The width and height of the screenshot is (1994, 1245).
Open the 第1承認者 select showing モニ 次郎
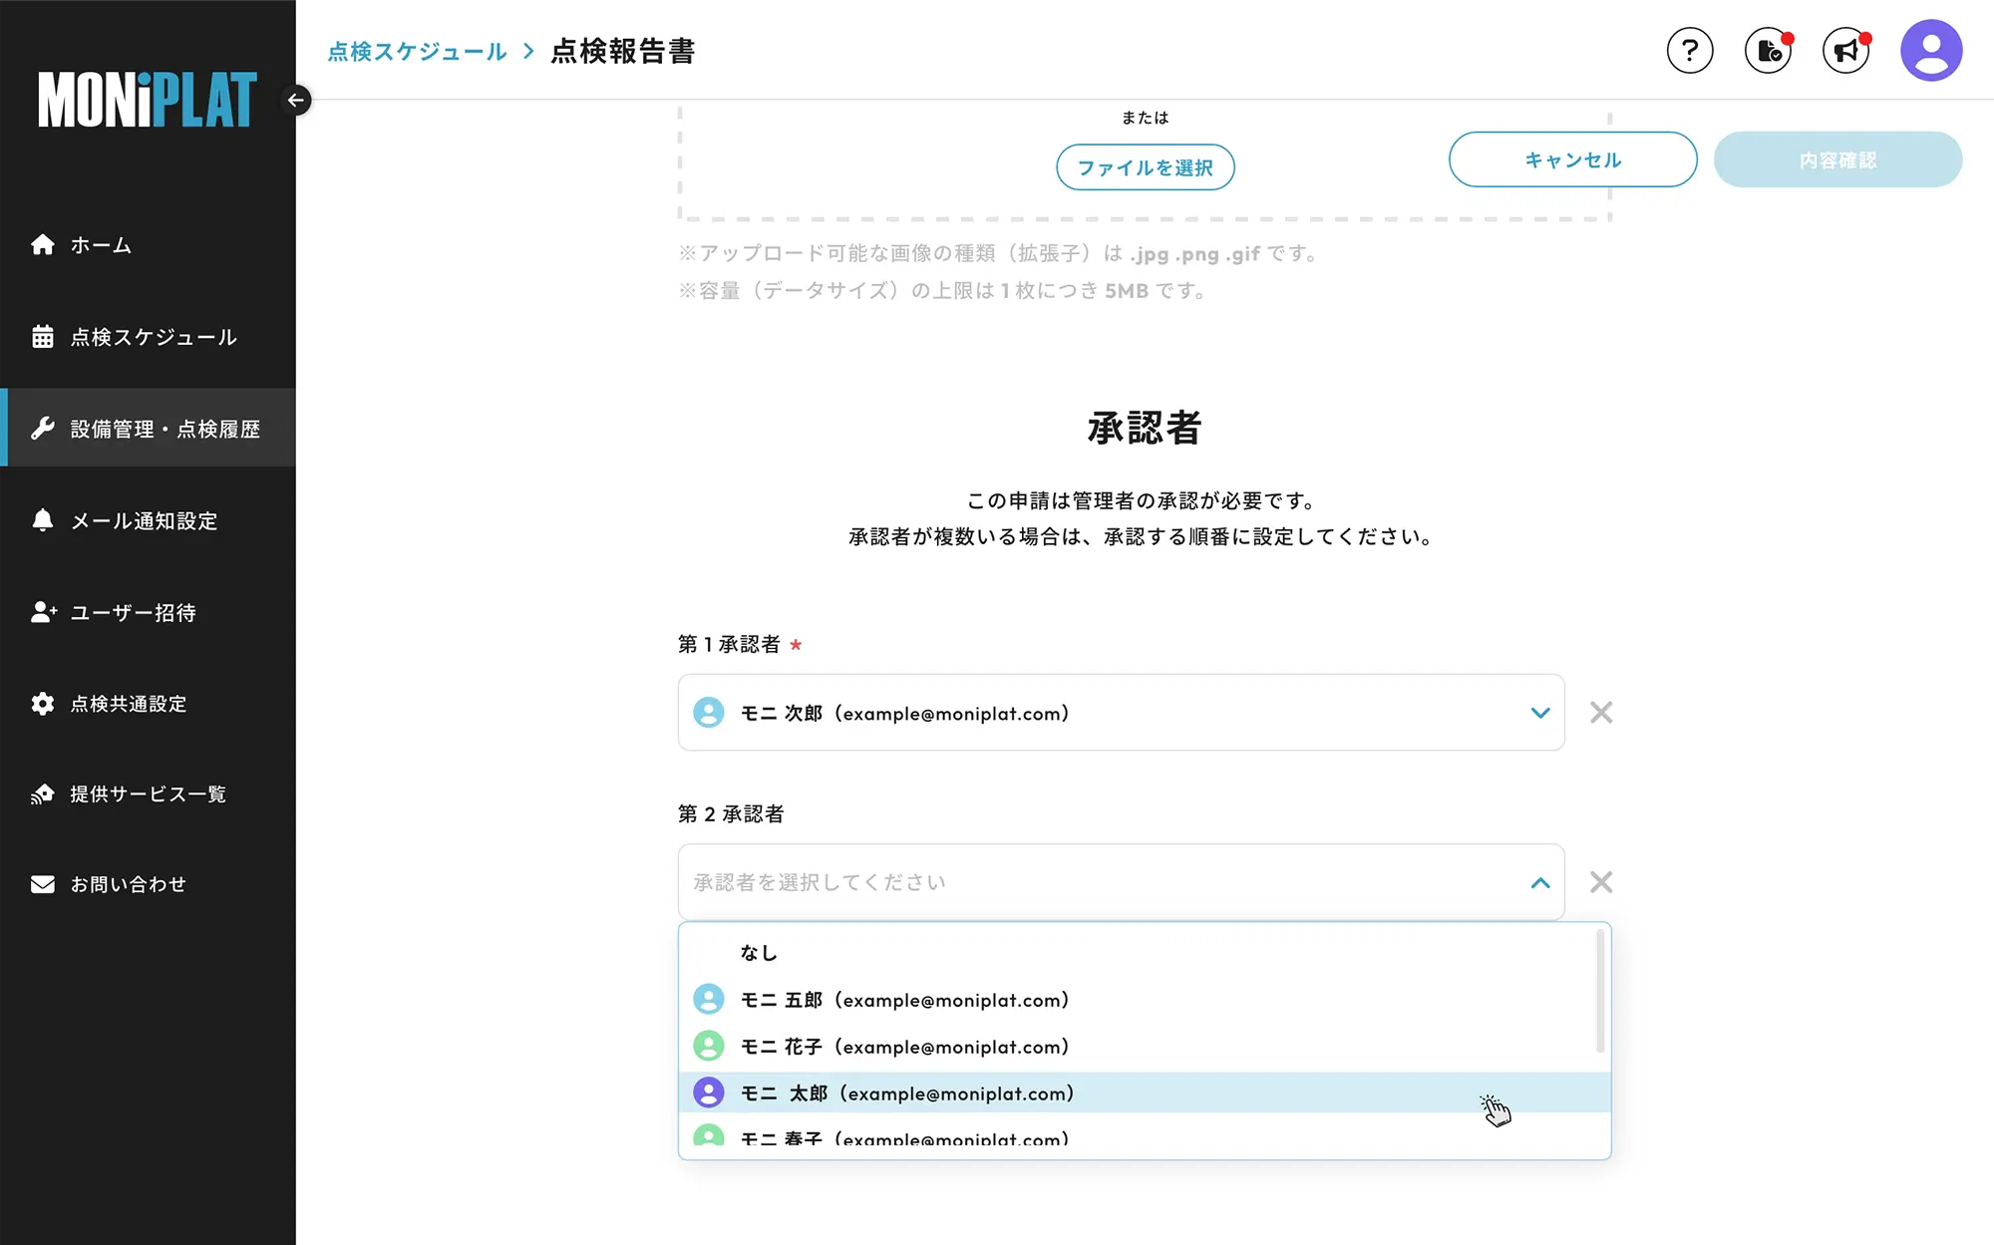[x=1121, y=713]
